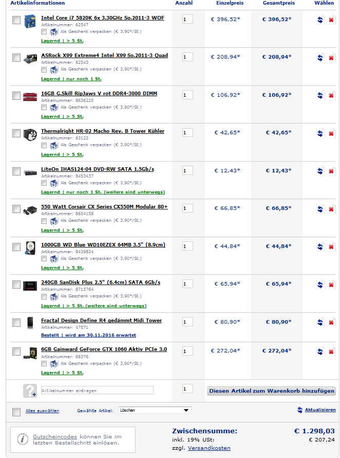The height and width of the screenshot is (458, 340).
Task: Open 550 Watt Corsair CX Series product link
Action: (104, 207)
